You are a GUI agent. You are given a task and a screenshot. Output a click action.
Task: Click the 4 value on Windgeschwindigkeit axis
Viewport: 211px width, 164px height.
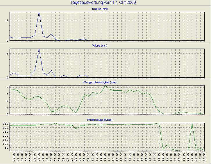tap(7, 88)
